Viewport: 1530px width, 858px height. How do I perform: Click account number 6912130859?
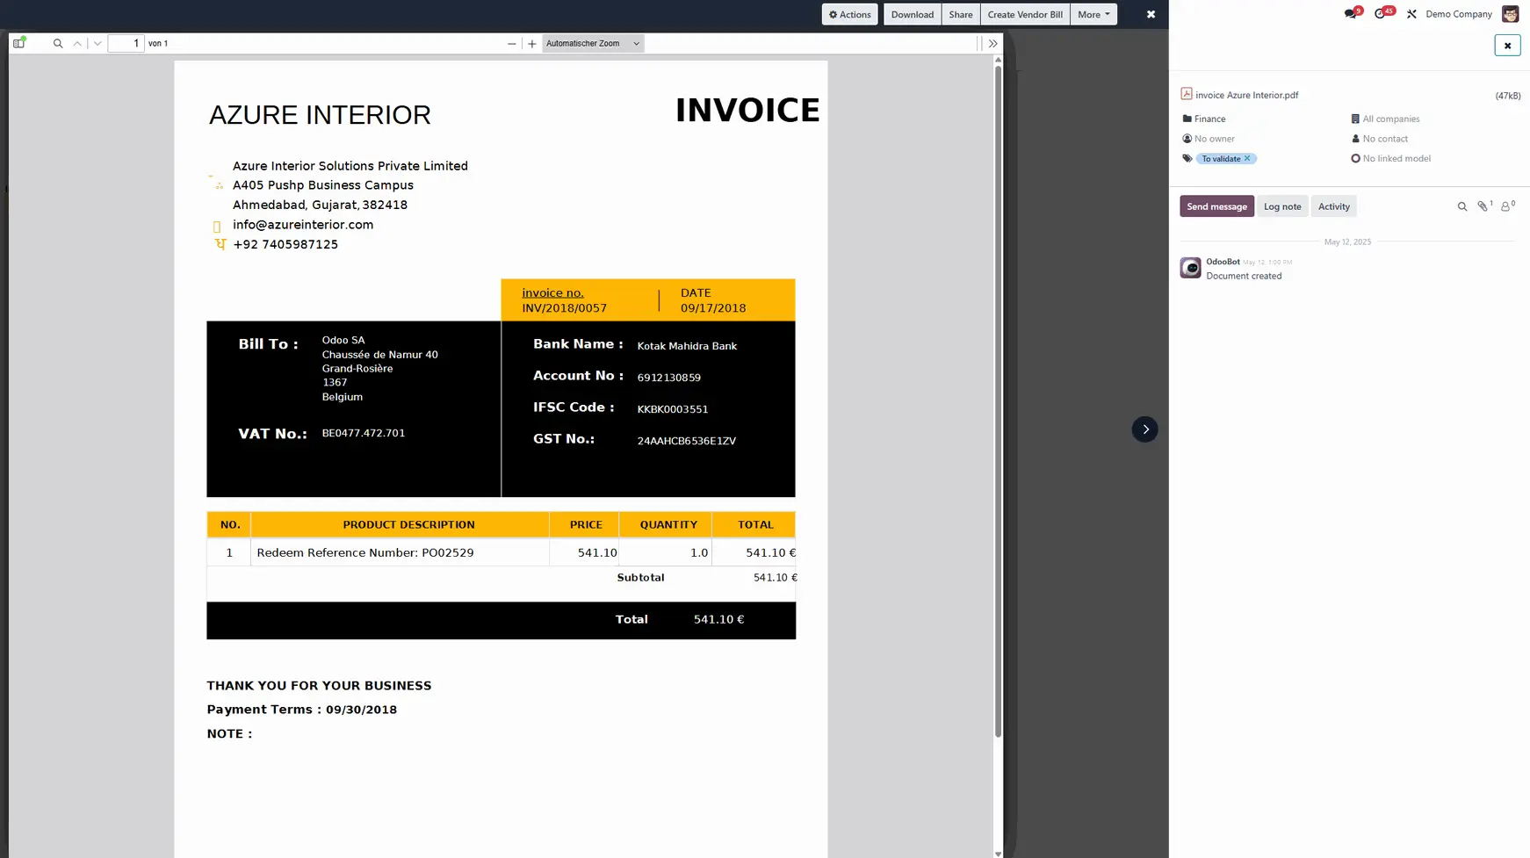tap(669, 378)
